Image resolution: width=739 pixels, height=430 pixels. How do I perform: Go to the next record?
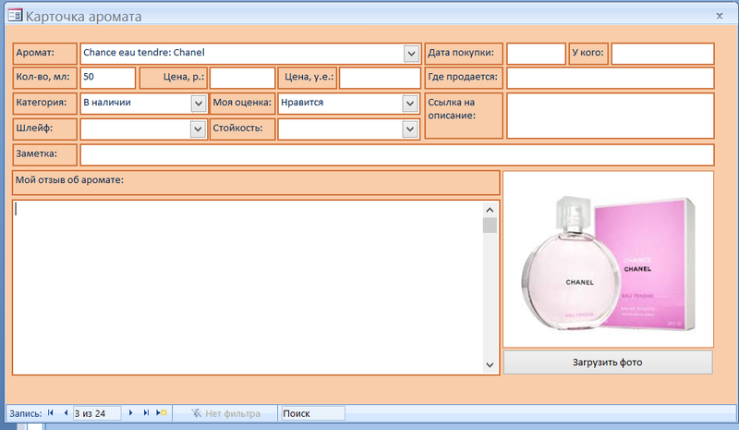click(x=130, y=413)
